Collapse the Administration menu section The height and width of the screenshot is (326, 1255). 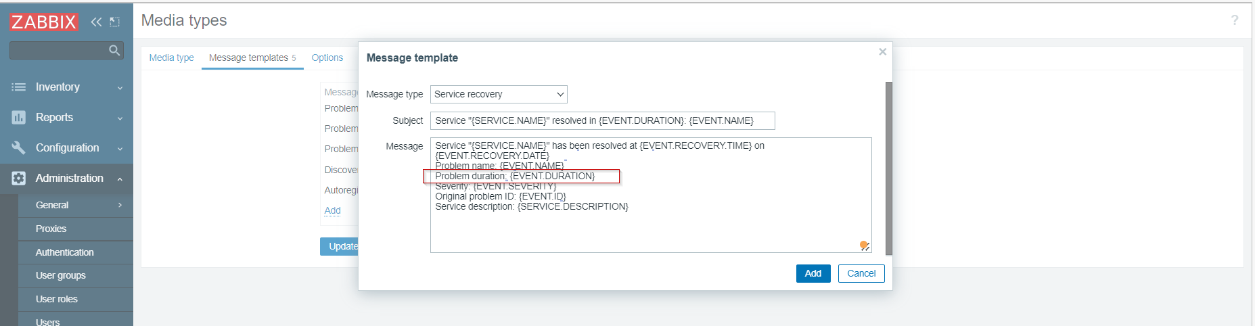(x=120, y=179)
